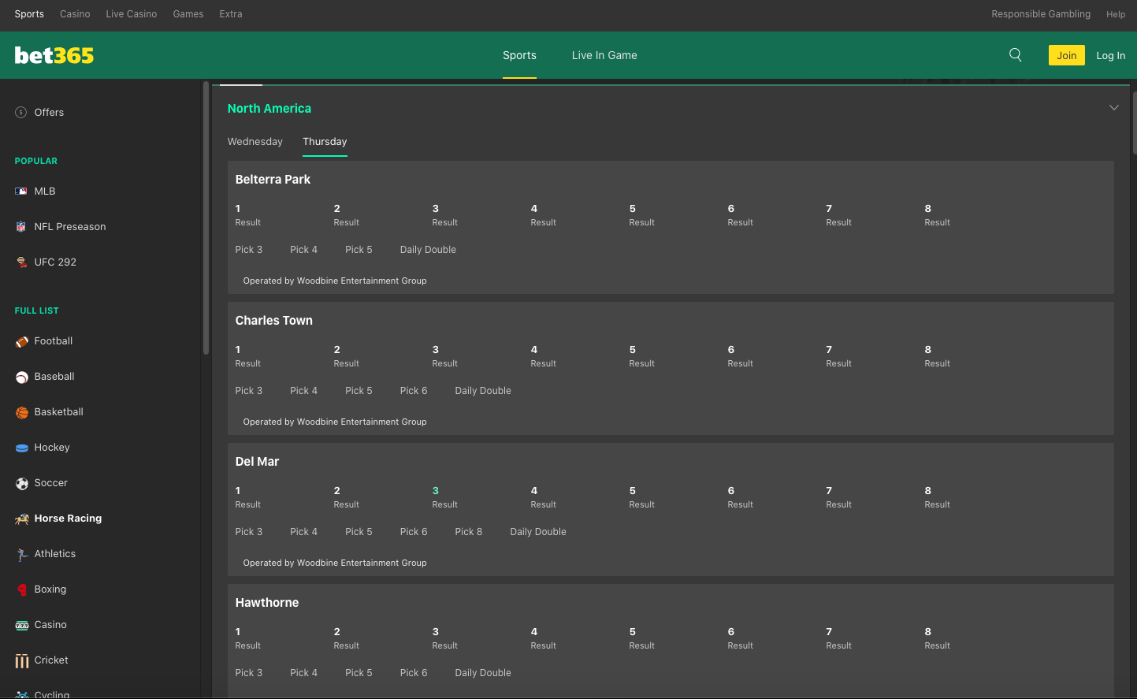The height and width of the screenshot is (699, 1137).
Task: Select Del Mar Daily Double
Action: (538, 532)
